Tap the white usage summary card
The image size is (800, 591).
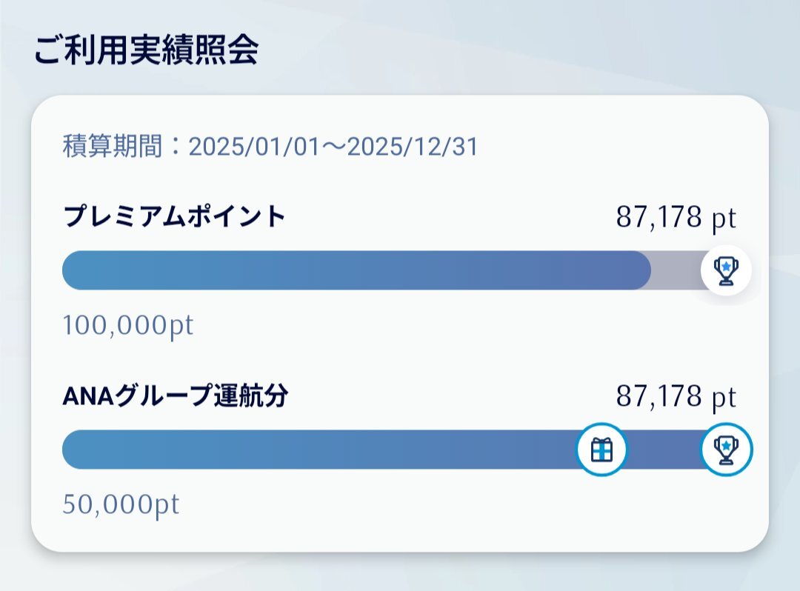[x=399, y=324]
